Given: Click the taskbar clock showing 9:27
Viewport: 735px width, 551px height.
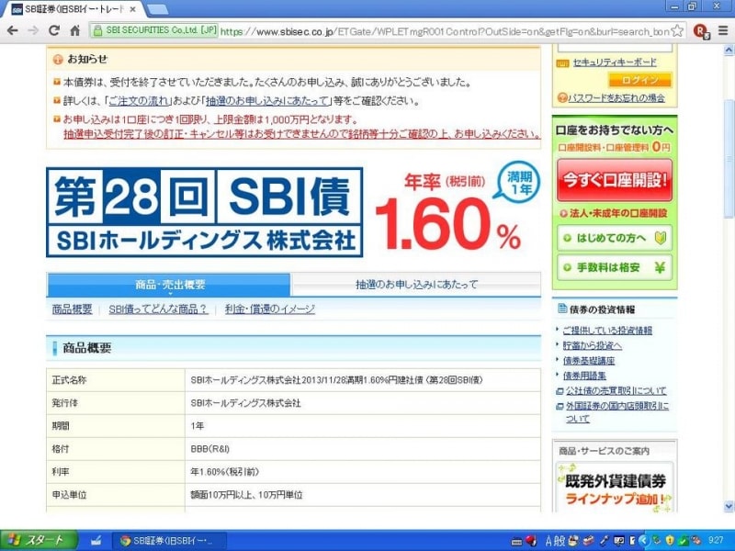Looking at the screenshot, I should (716, 541).
